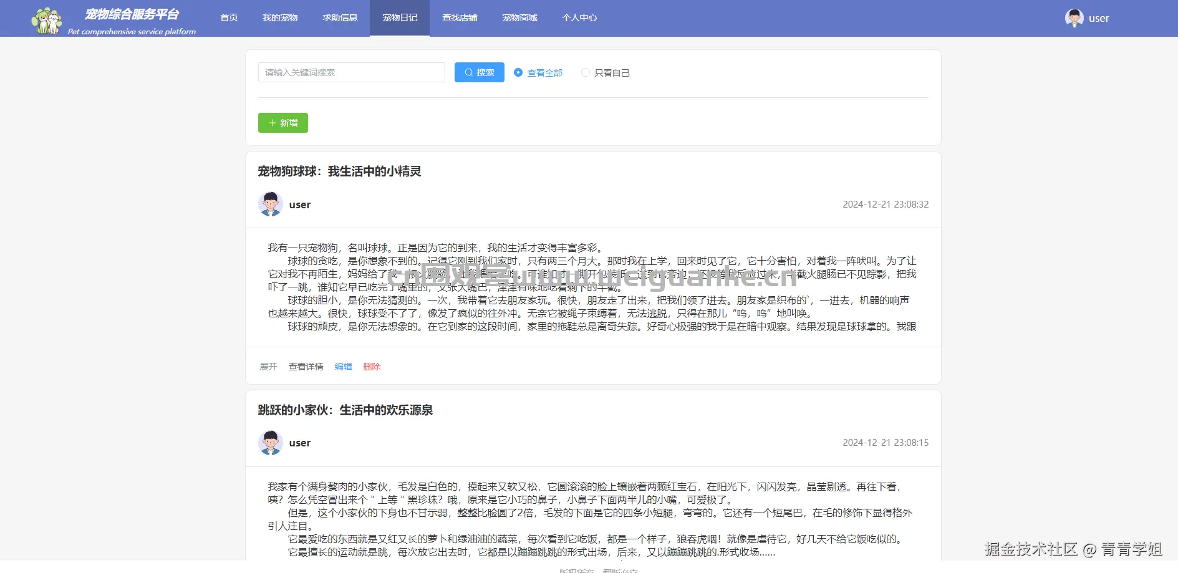Click the 搜索 search button
This screenshot has height=573, width=1178.
[480, 72]
